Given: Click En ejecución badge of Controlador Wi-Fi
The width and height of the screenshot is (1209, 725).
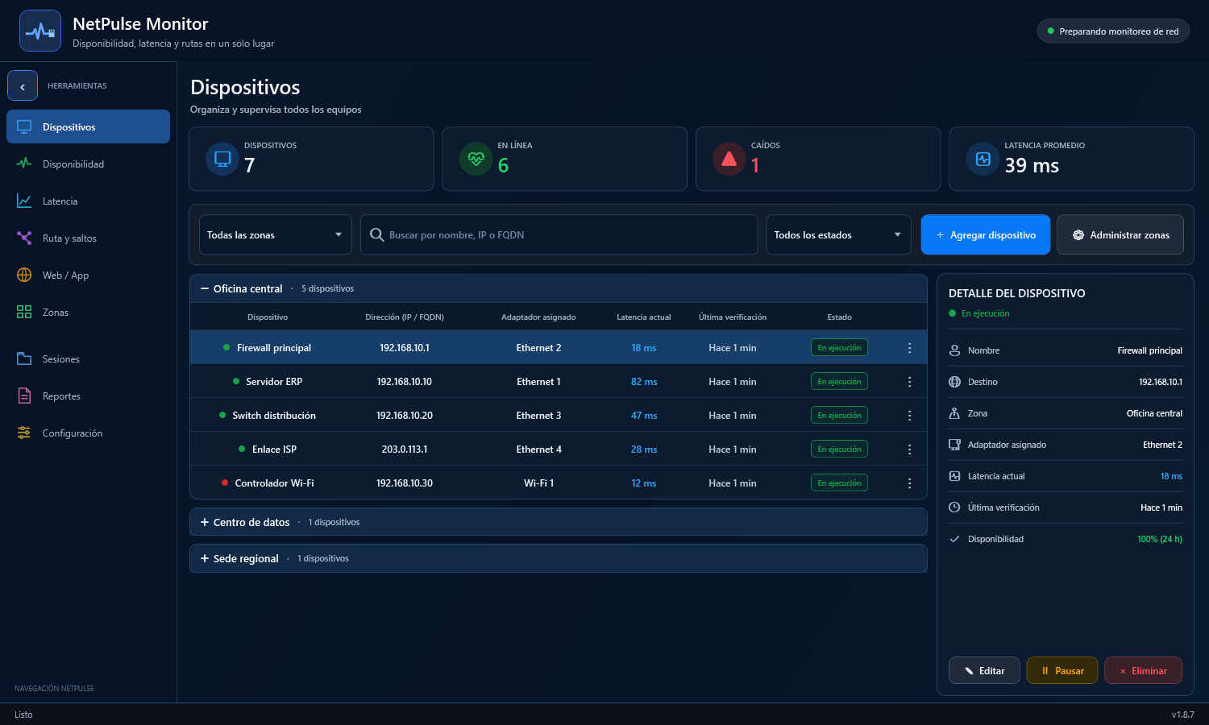Looking at the screenshot, I should click(x=839, y=483).
